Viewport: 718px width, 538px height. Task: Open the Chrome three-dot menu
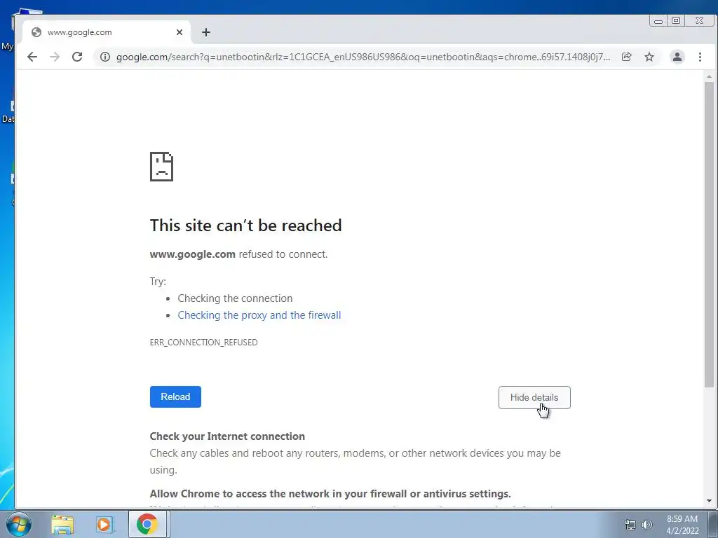700,57
